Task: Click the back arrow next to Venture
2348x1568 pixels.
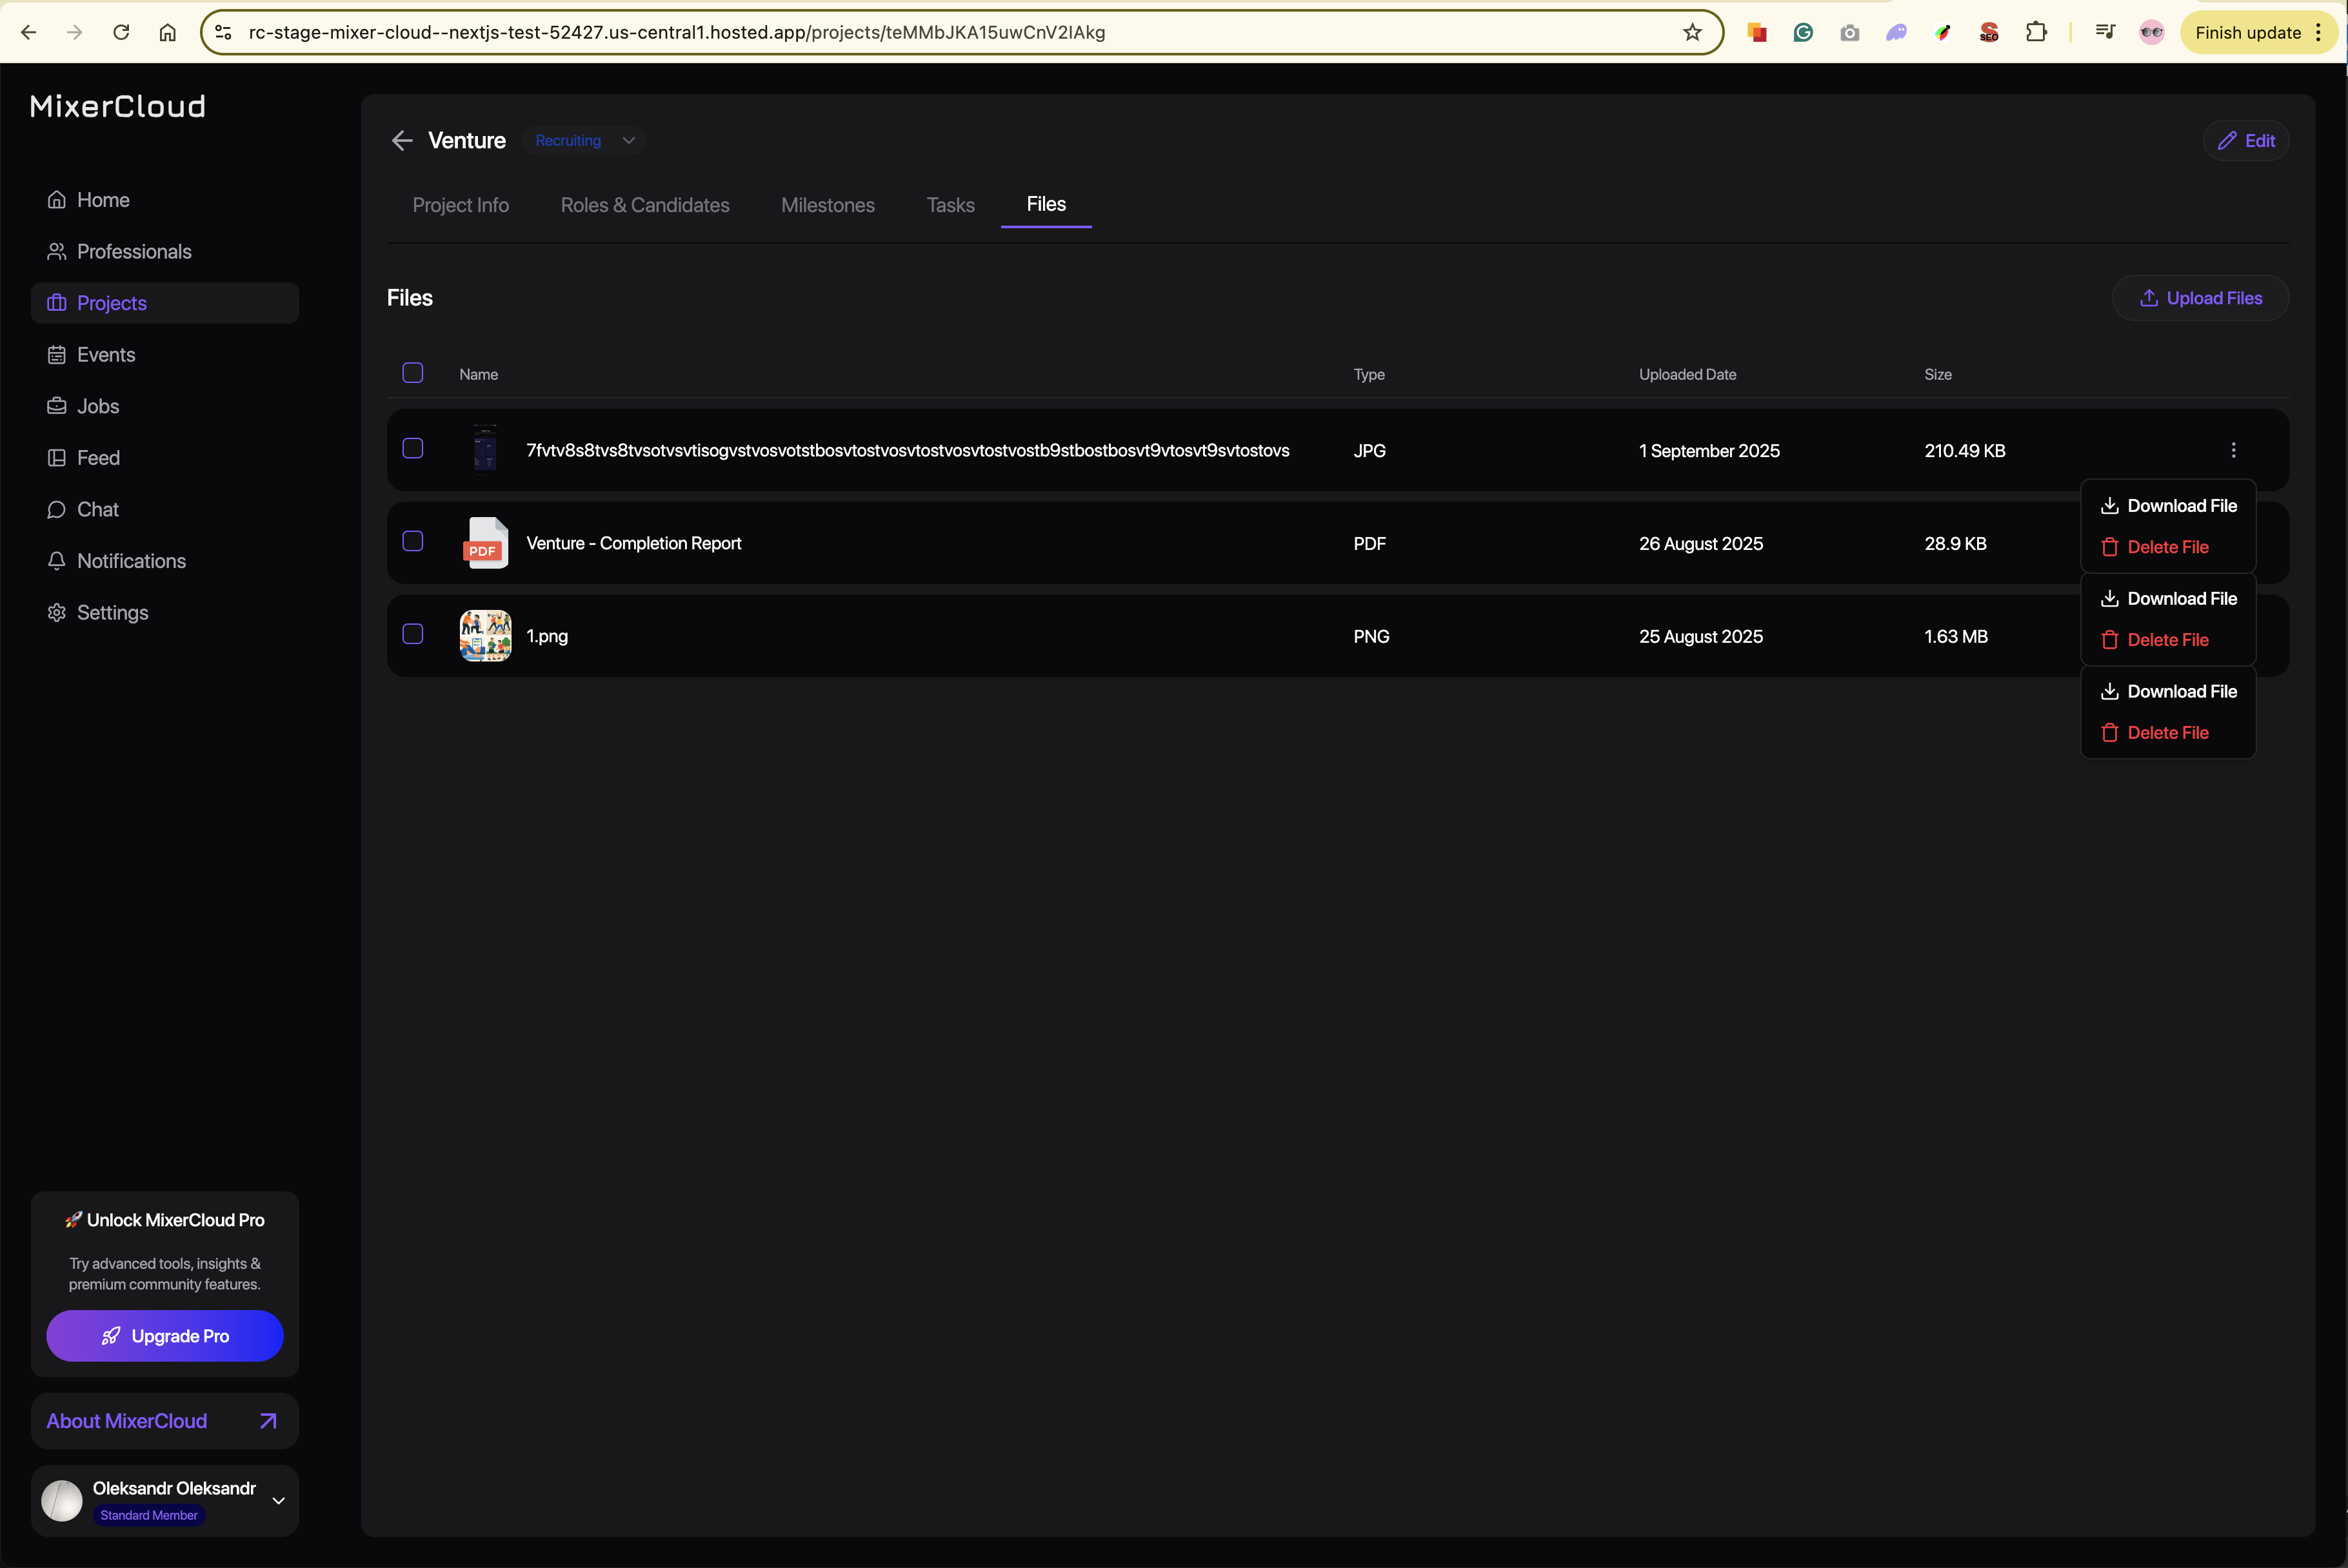Action: coord(402,141)
